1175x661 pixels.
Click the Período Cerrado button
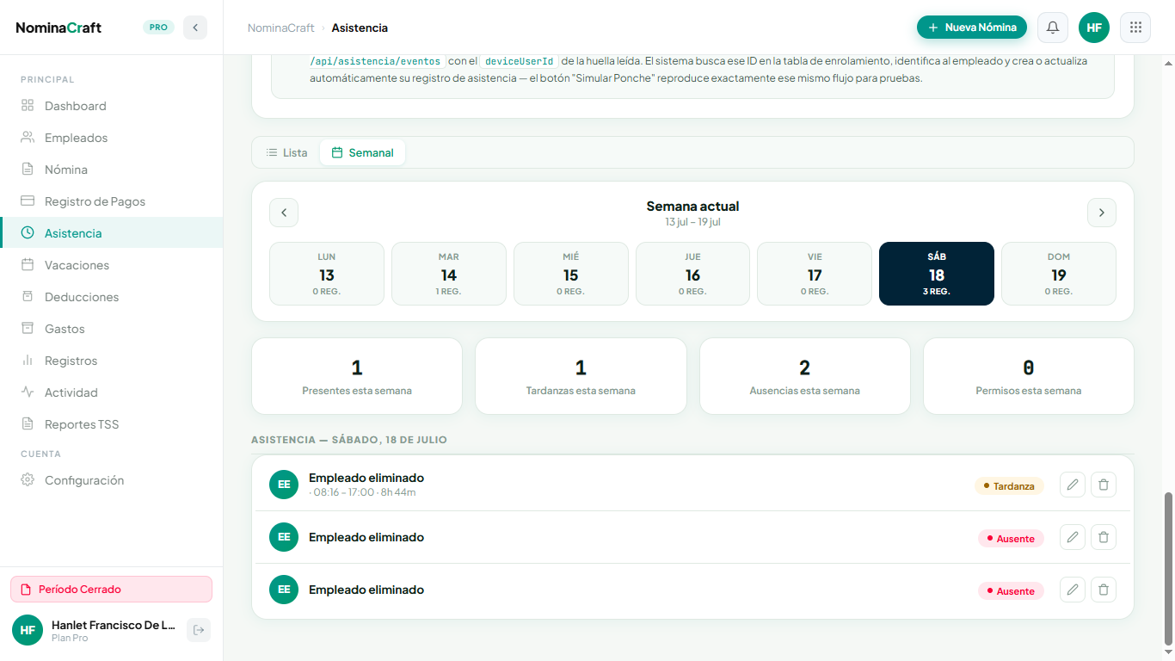111,590
